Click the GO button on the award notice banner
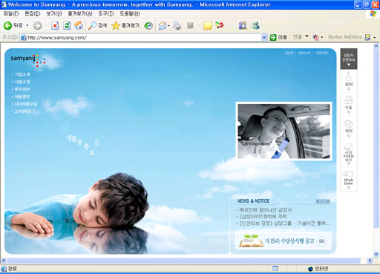This screenshot has width=380, height=274. [x=321, y=241]
